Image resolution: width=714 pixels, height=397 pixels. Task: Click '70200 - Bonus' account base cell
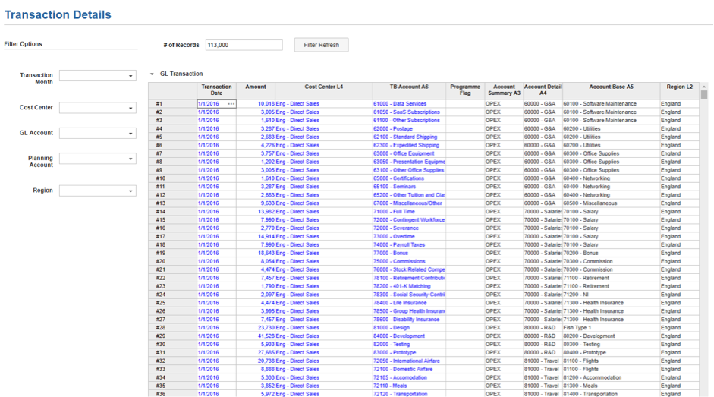click(611, 253)
